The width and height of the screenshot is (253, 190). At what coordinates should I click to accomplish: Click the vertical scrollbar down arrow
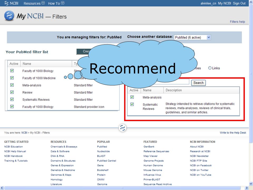tap(251, 184)
